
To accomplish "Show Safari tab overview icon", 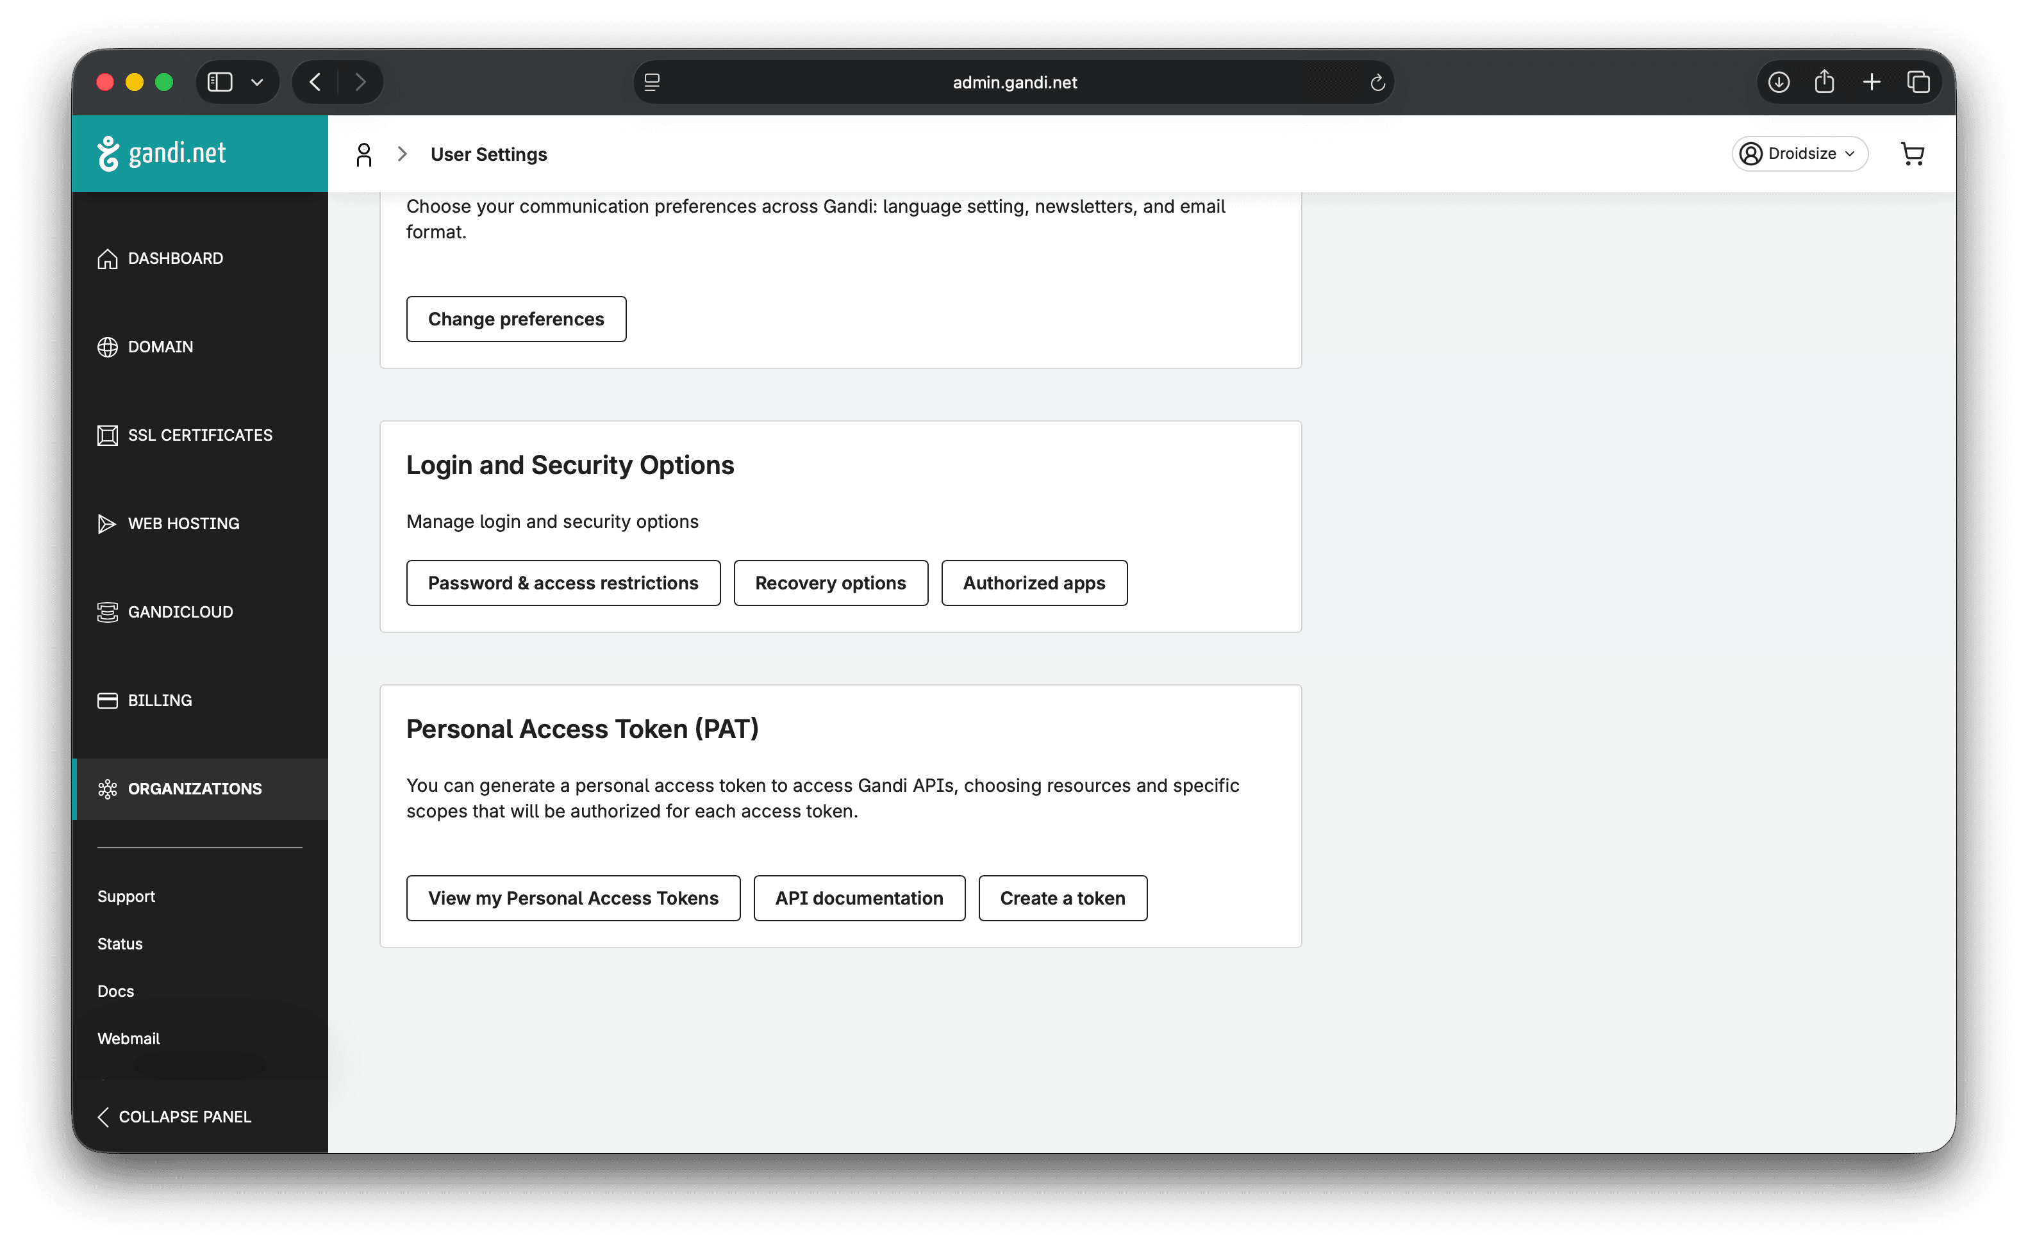I will (x=1918, y=83).
